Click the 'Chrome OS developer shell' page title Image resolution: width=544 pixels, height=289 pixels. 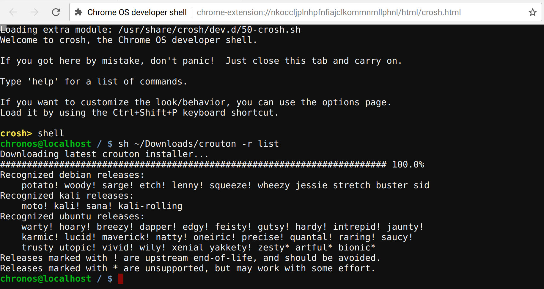137,12
